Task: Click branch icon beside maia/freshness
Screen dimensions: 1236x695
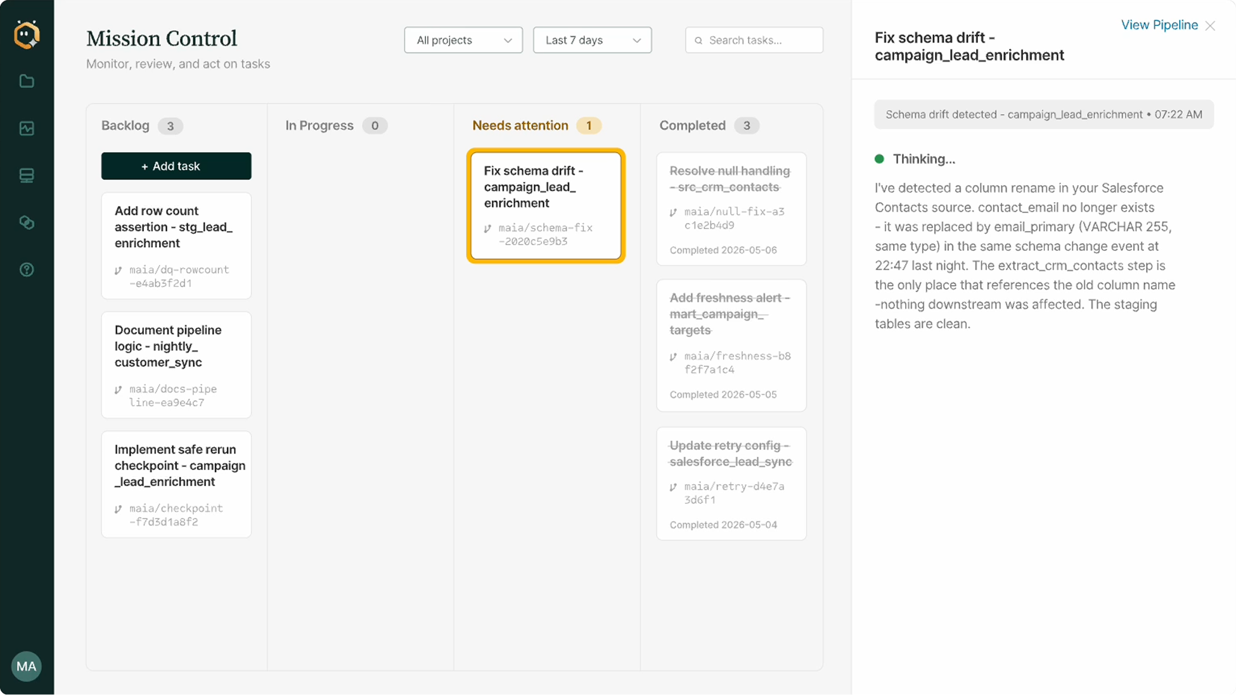Action: [x=673, y=357]
